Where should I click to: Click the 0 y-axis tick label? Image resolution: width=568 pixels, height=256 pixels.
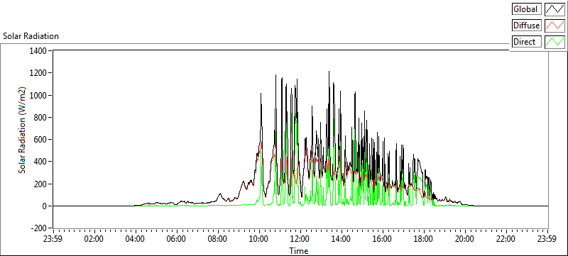[45, 206]
